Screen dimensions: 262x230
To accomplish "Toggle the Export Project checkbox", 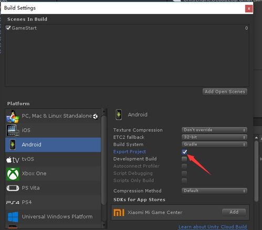I will [184, 152].
